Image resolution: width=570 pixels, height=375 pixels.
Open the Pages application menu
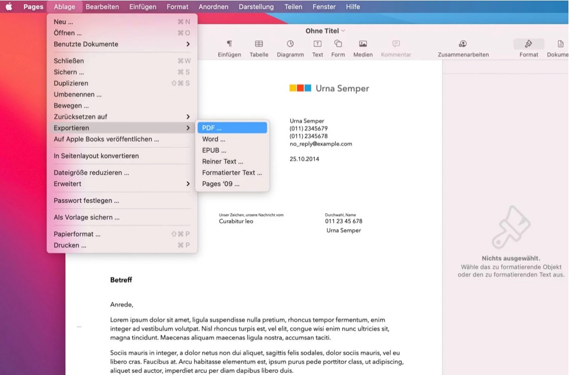(33, 7)
